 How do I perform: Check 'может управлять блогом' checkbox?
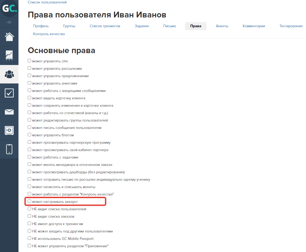pos(30,135)
